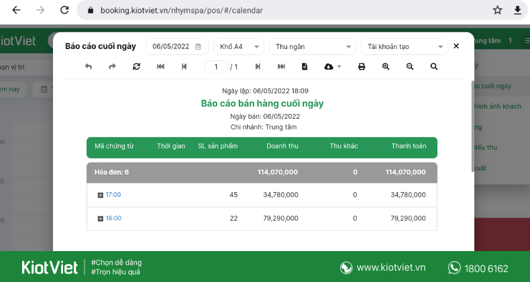
Task: Expand the 16:00 invoice row
Action: (x=101, y=219)
